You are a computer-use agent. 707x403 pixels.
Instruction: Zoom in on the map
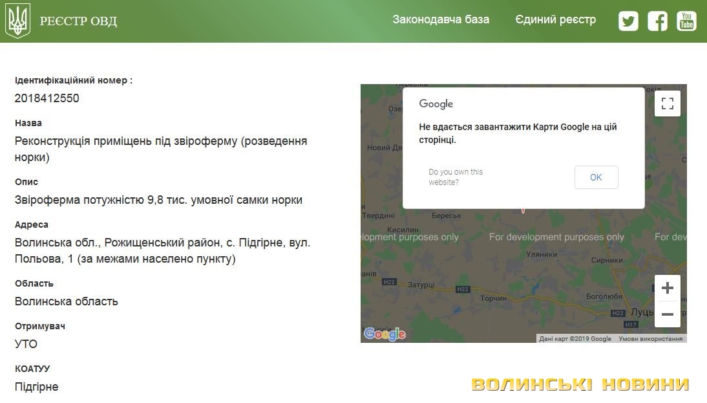667,288
